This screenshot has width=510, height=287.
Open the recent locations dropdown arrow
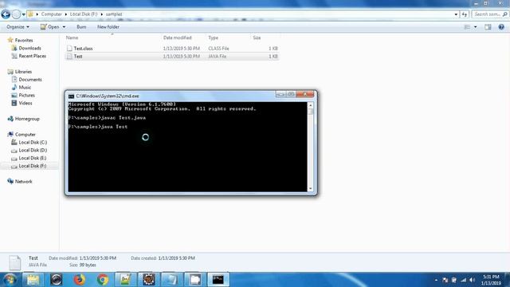coord(24,14)
